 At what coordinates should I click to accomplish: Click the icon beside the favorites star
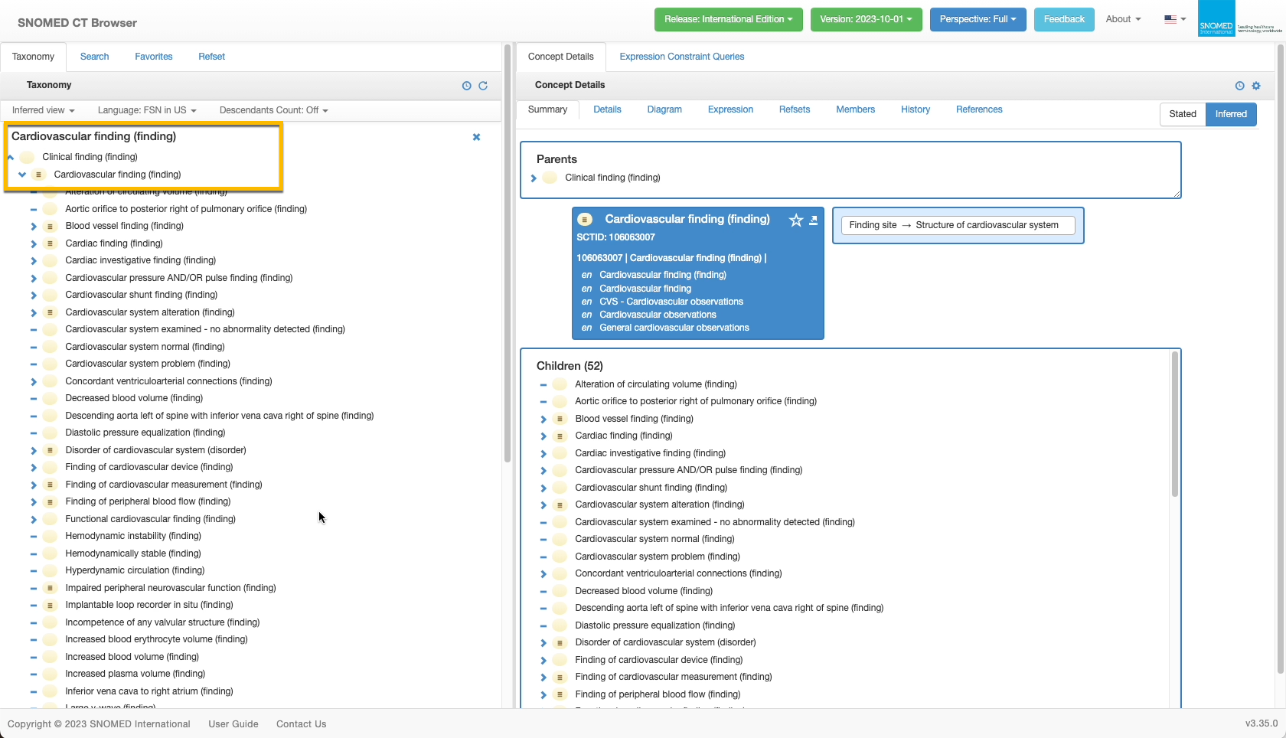click(814, 220)
